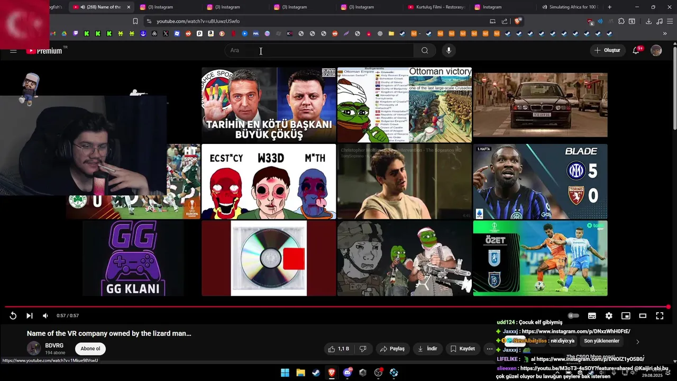Save the video with Kaydet
677x381 pixels.
463,349
